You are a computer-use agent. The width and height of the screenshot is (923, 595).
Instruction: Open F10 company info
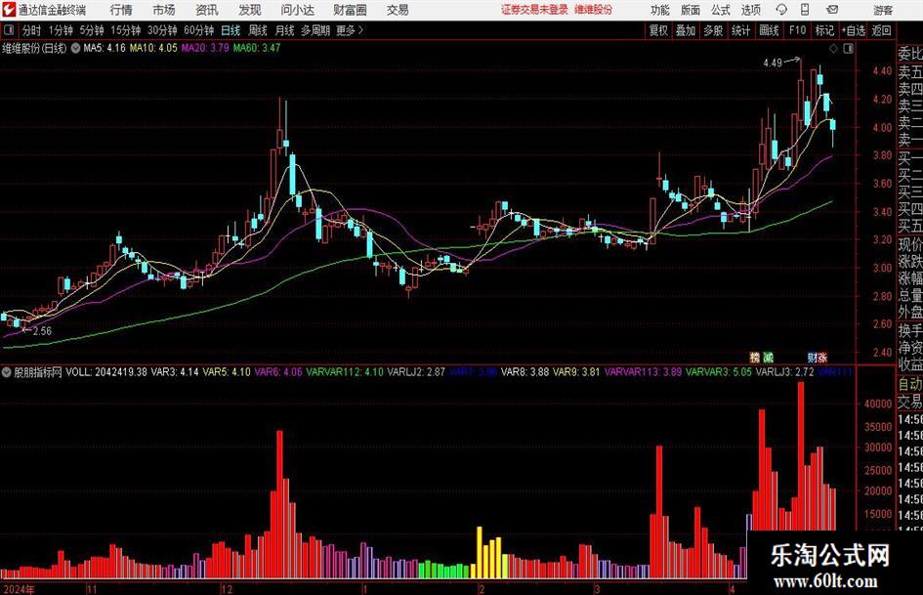[x=797, y=30]
